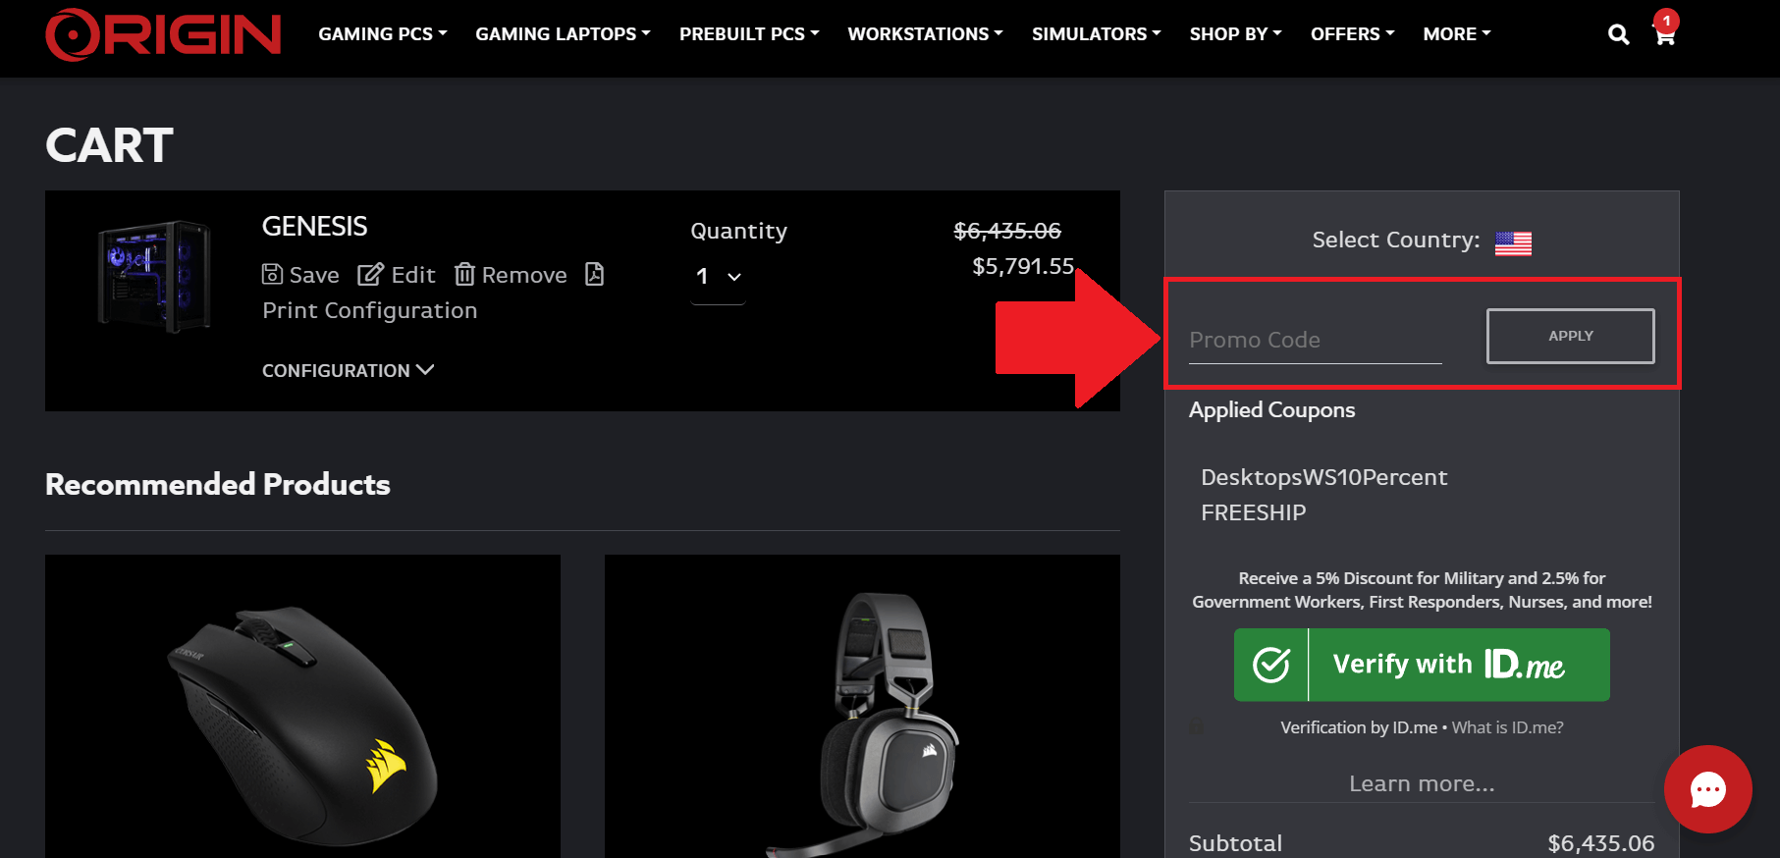This screenshot has height=858, width=1780.
Task: Click the Remove trash can icon
Action: tap(464, 275)
